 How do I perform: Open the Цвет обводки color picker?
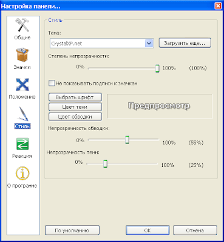pos(75,117)
